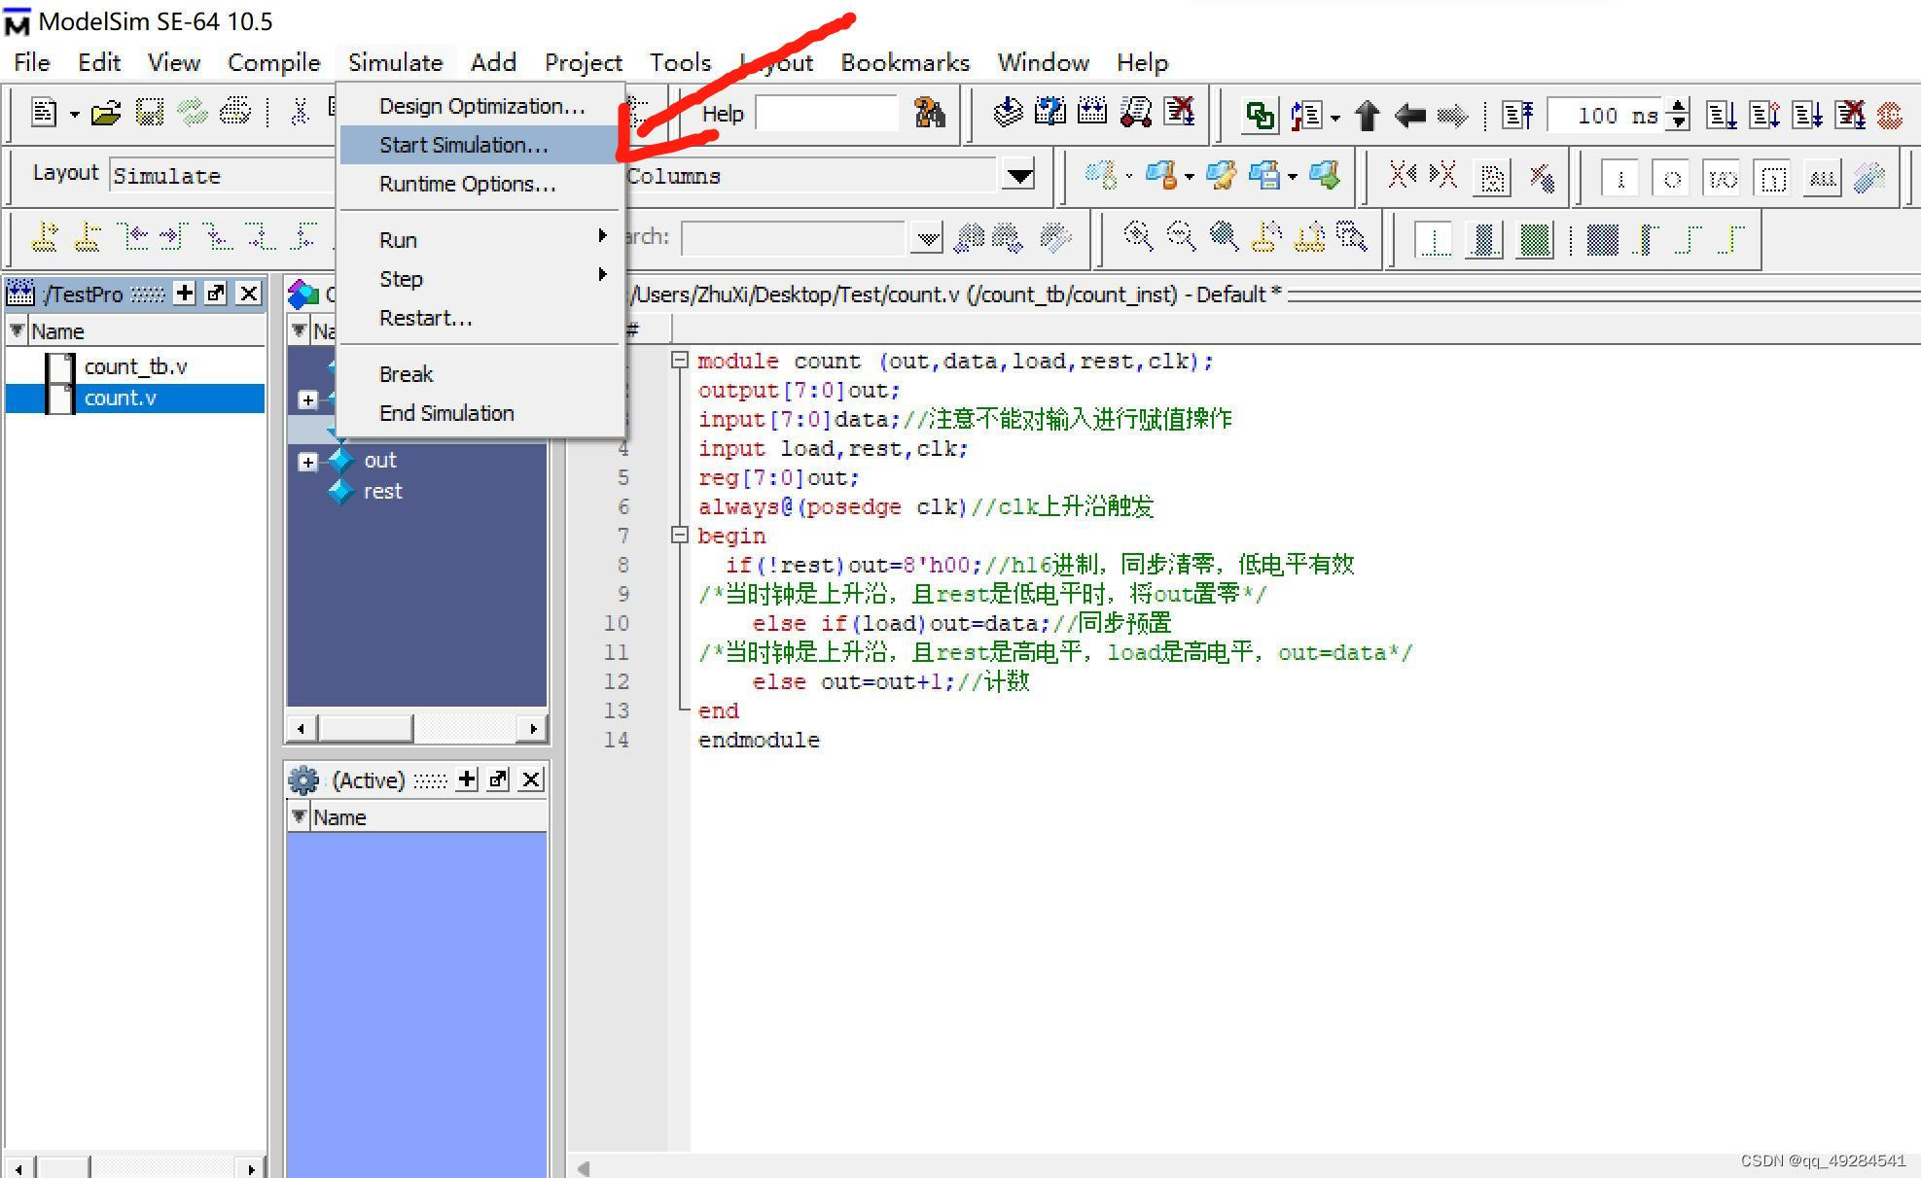Toggle the 'ALL' signals filter button
Screen dimensions: 1921x1178
(x=1822, y=179)
